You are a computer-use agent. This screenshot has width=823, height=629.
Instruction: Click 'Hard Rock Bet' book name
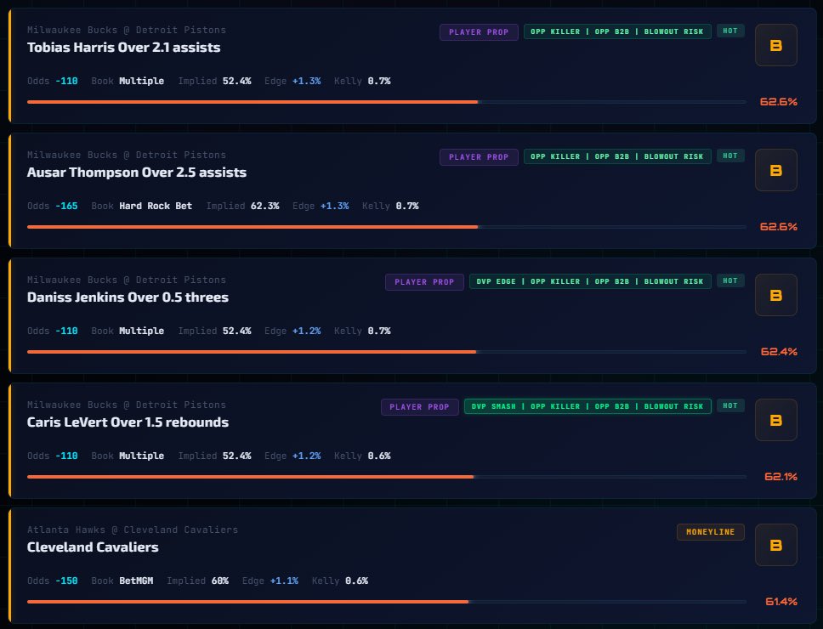156,206
